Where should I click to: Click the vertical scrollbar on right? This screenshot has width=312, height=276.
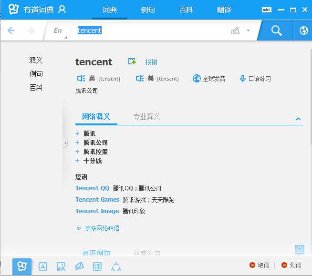311,95
